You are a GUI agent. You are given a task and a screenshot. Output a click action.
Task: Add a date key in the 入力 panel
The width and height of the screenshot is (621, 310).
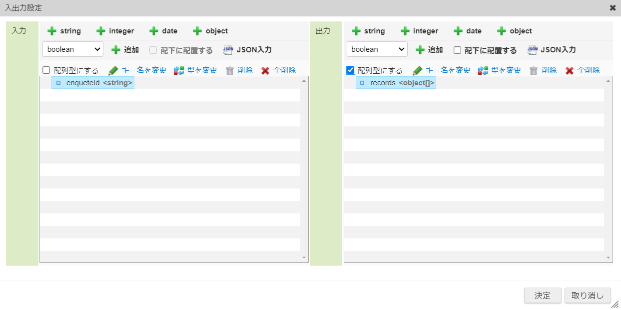point(163,31)
